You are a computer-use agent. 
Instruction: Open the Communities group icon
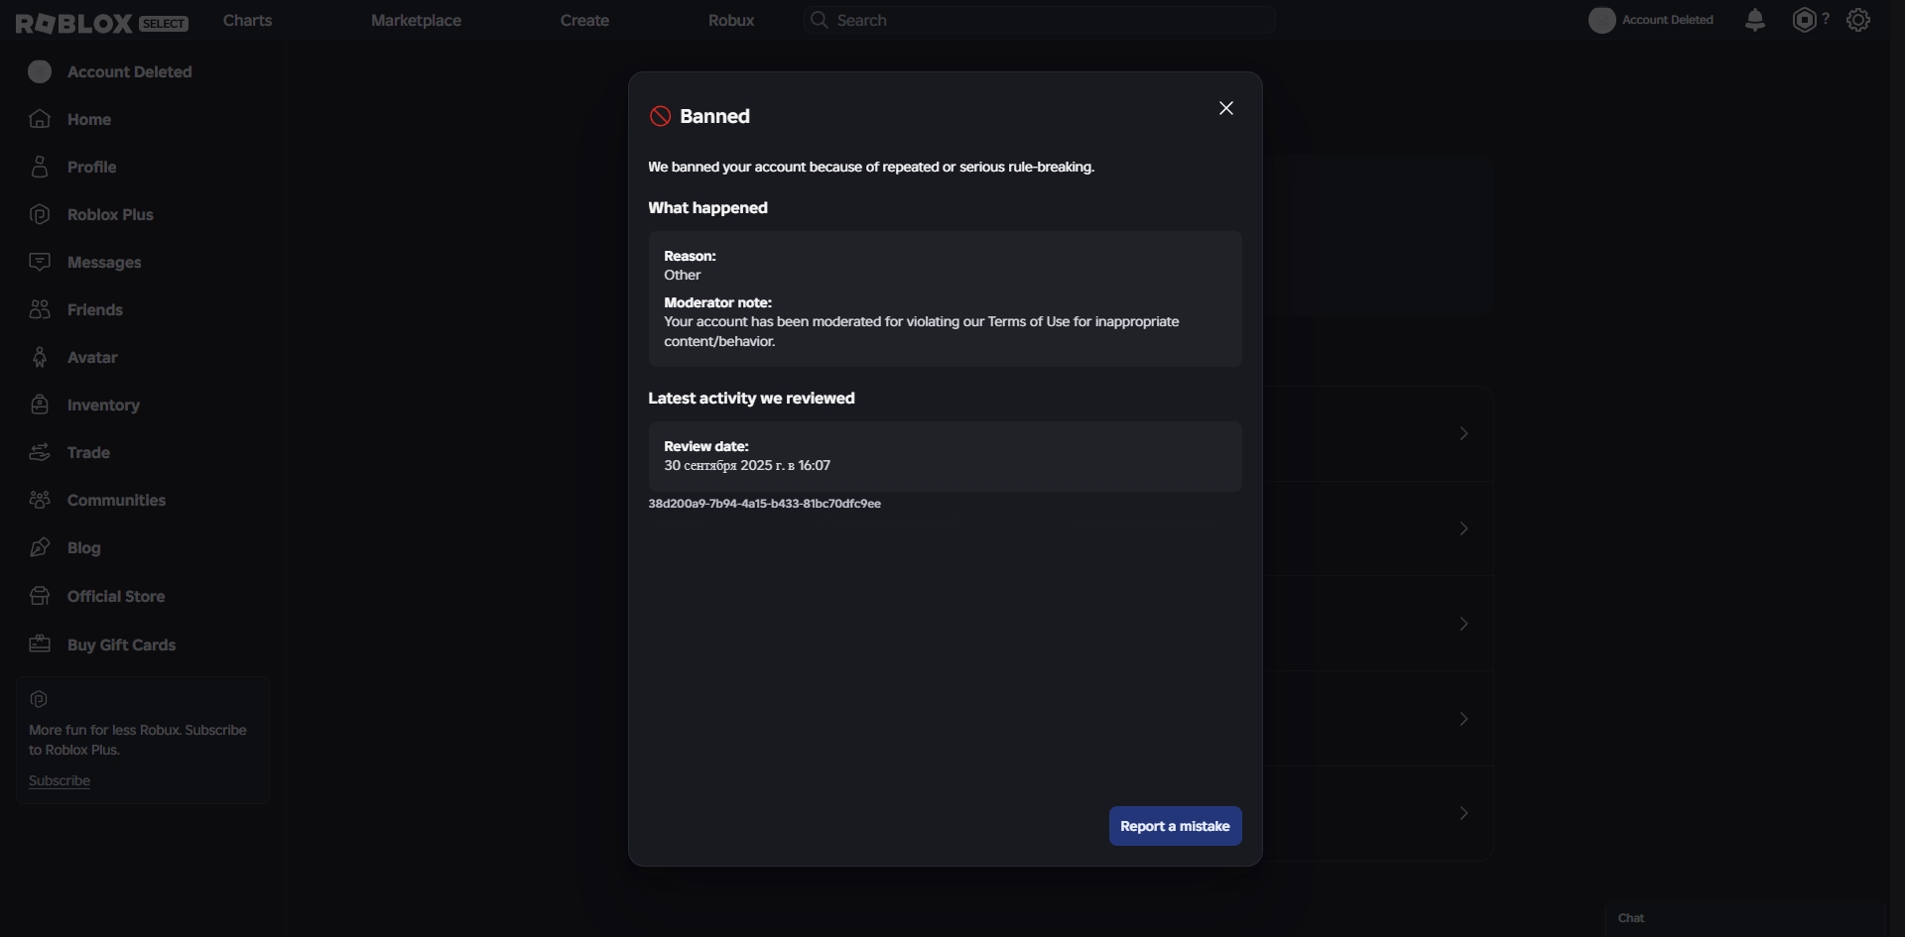40,500
